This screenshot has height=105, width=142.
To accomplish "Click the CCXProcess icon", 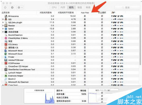I will pyautogui.click(x=6, y=63).
